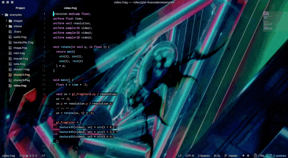Click the examples folder icon

pos(6,15)
